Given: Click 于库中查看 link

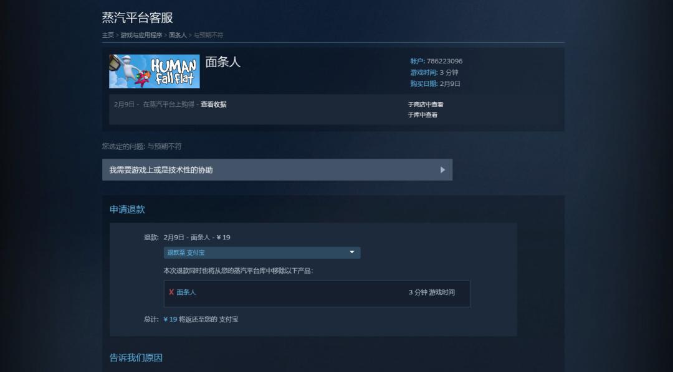Looking at the screenshot, I should coord(422,114).
